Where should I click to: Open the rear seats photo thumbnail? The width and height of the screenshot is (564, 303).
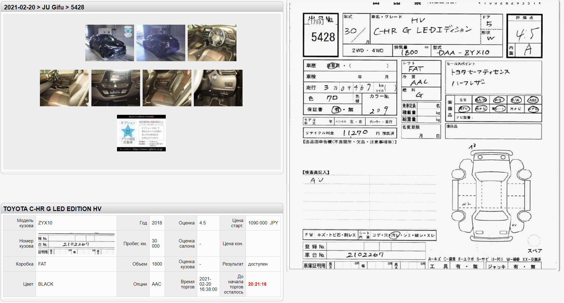point(167,88)
